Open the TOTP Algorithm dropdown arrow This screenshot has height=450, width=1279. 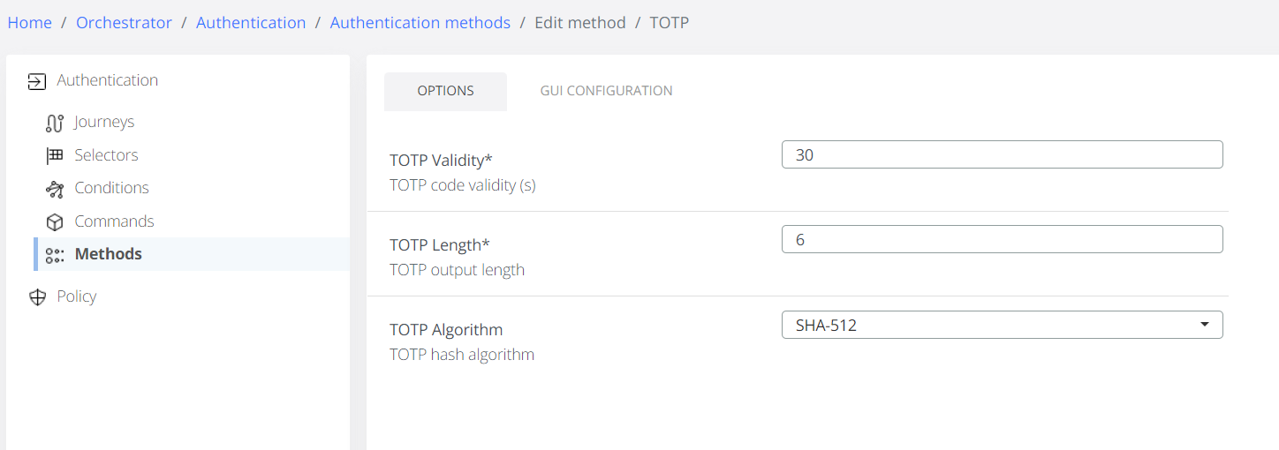pyautogui.click(x=1205, y=325)
